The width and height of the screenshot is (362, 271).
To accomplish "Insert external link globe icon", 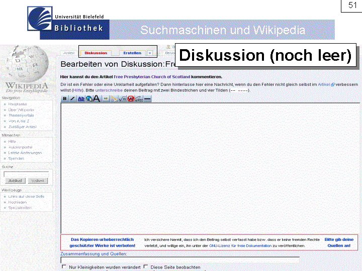I will click(x=89, y=99).
